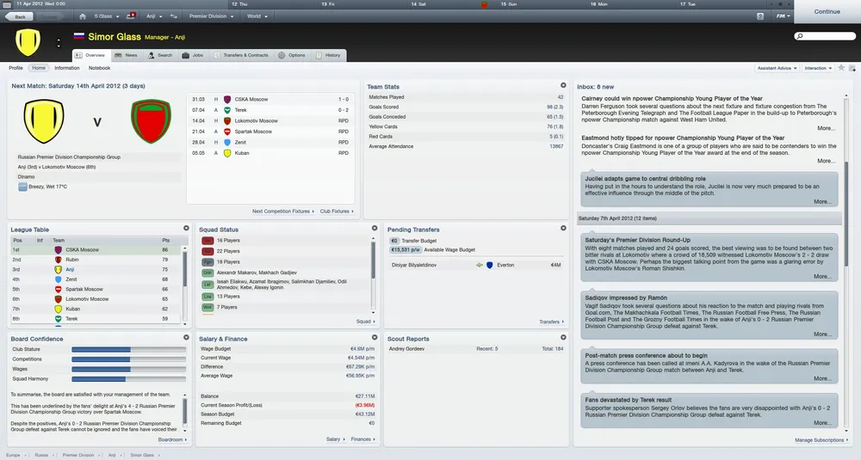The height and width of the screenshot is (460, 861).
Task: Open the History tab
Action: pyautogui.click(x=328, y=55)
